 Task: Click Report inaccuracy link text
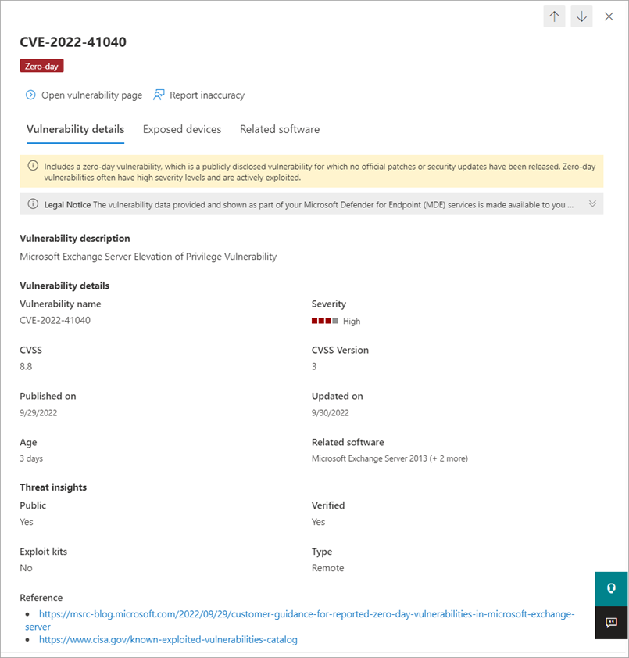coord(207,95)
